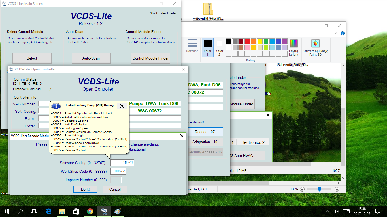
Task: Launch Google Chrome from the taskbar
Action: coord(90,211)
